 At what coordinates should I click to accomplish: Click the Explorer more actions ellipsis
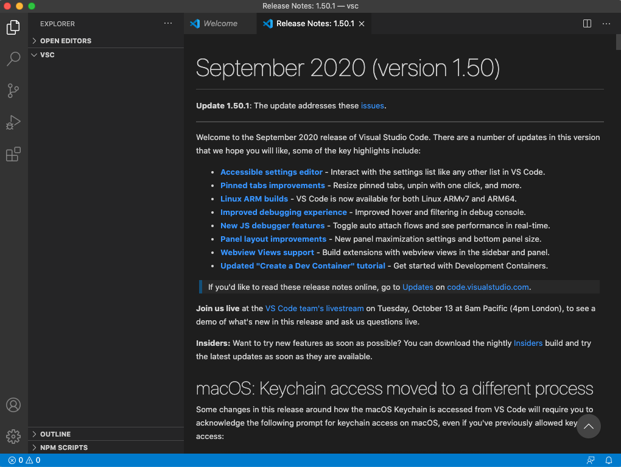[168, 23]
